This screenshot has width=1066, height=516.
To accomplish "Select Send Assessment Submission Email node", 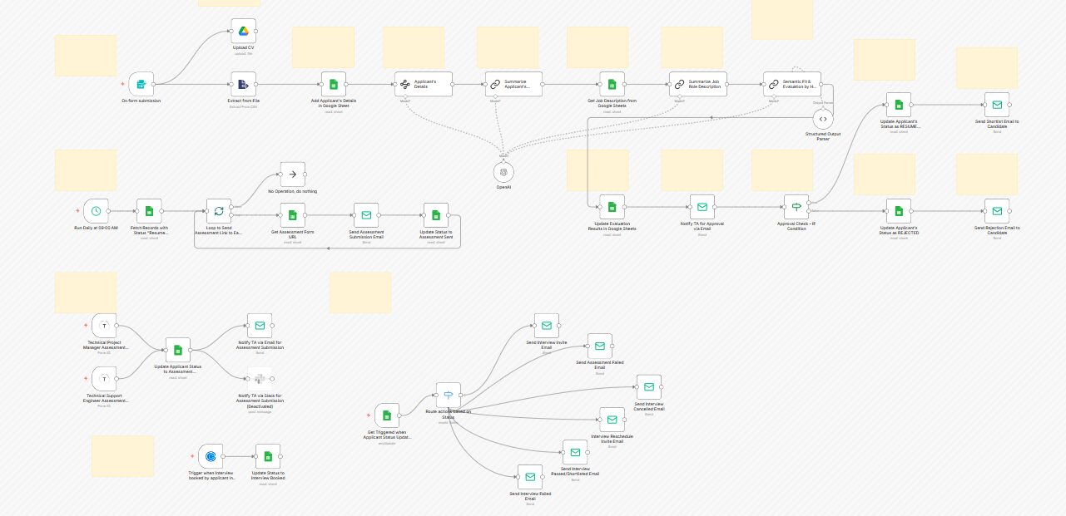I will (x=366, y=215).
